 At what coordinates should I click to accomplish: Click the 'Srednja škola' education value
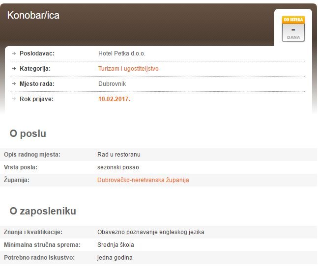pos(116,245)
